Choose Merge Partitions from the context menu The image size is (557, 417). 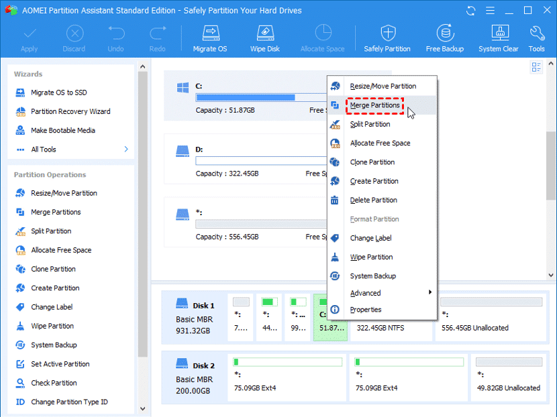[x=374, y=105]
